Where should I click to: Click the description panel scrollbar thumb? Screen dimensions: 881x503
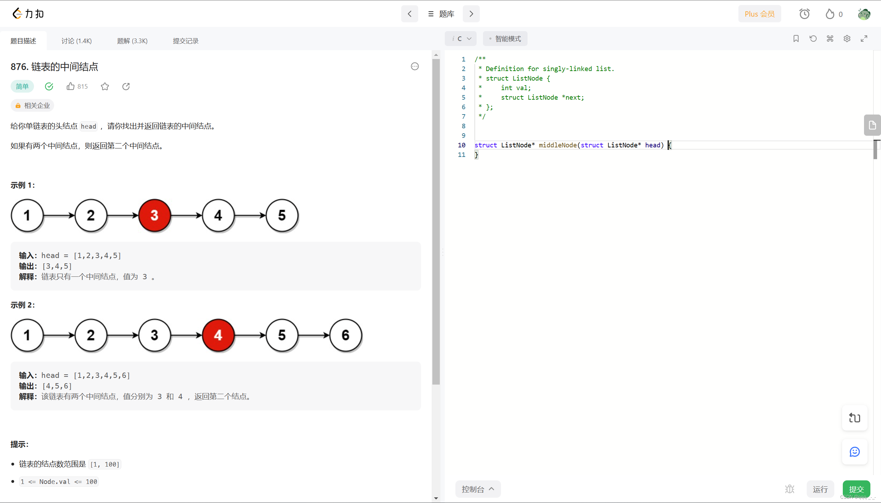click(436, 222)
